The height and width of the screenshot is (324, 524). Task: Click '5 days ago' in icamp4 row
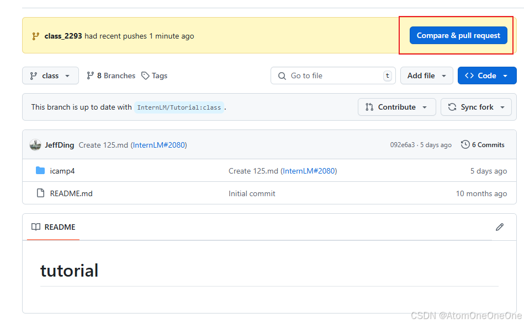coord(489,171)
